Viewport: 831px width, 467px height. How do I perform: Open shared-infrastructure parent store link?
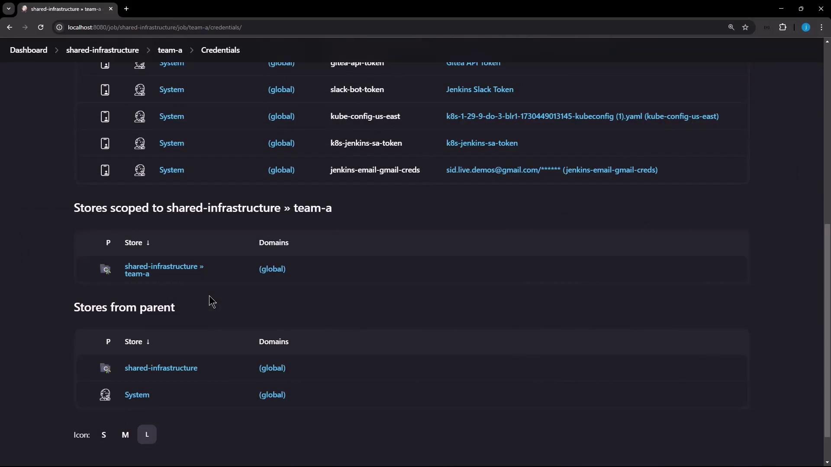coord(161,368)
